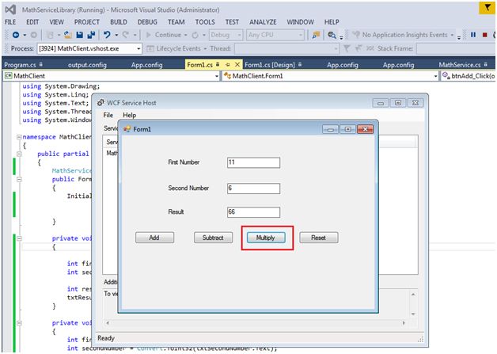The width and height of the screenshot is (497, 354).
Task: Click the Multiply button in Form1
Action: pos(266,238)
